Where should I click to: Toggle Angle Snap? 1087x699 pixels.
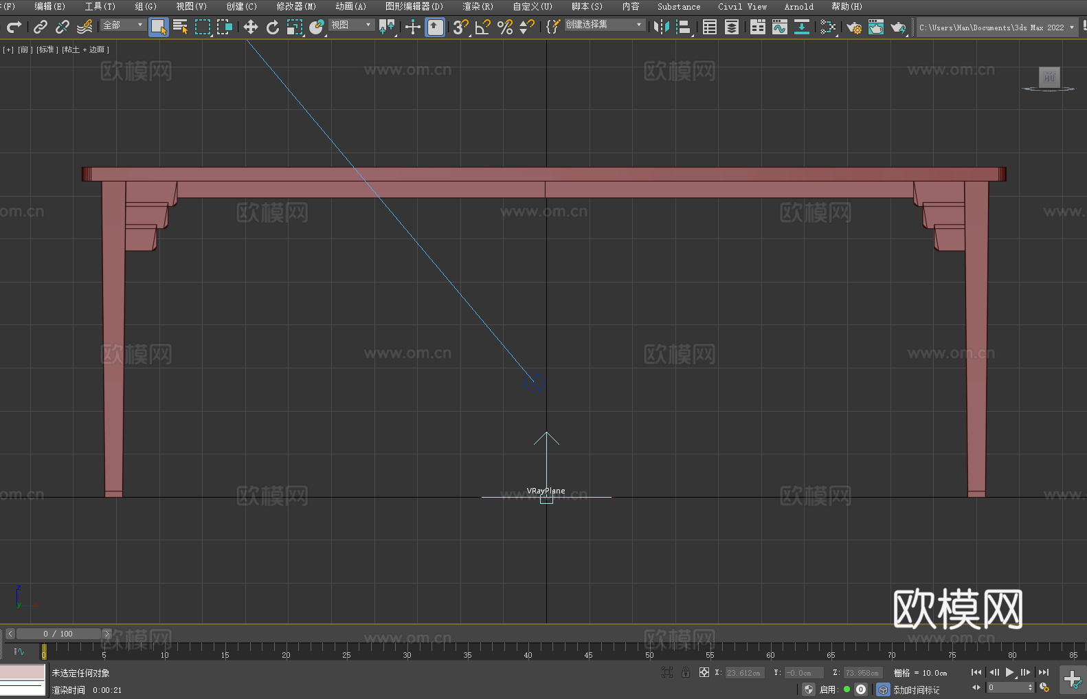[x=483, y=27]
